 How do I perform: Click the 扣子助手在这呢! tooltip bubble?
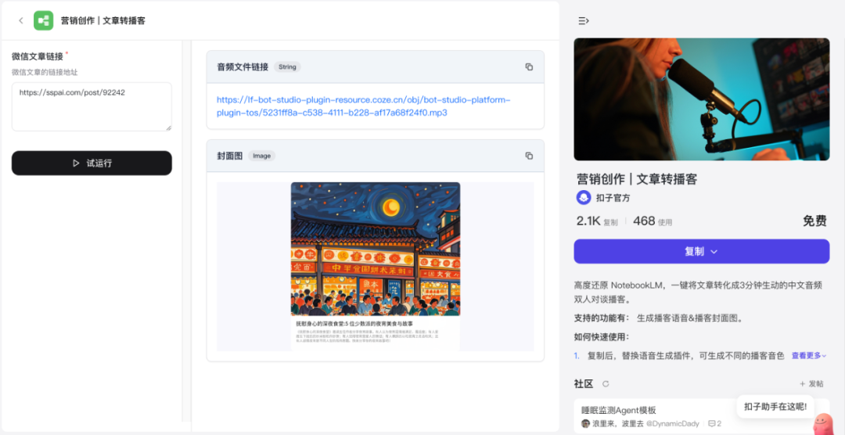pyautogui.click(x=775, y=406)
